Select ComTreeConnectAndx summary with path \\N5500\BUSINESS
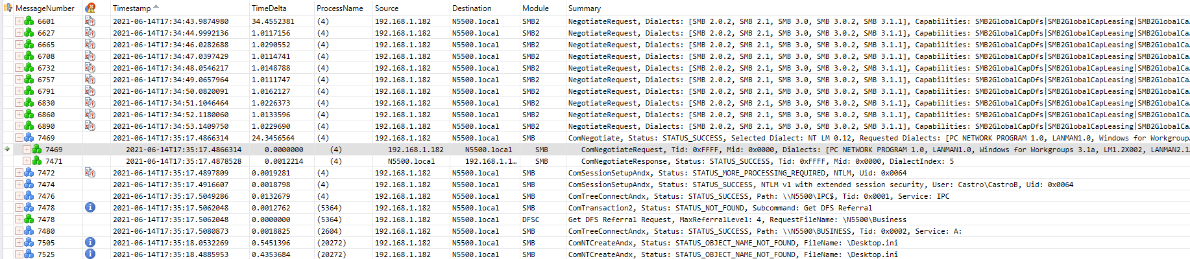Viewport: 1190px width, 259px height. click(x=765, y=231)
